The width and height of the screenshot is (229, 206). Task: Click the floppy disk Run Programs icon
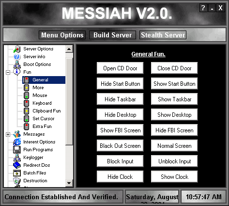(17, 150)
